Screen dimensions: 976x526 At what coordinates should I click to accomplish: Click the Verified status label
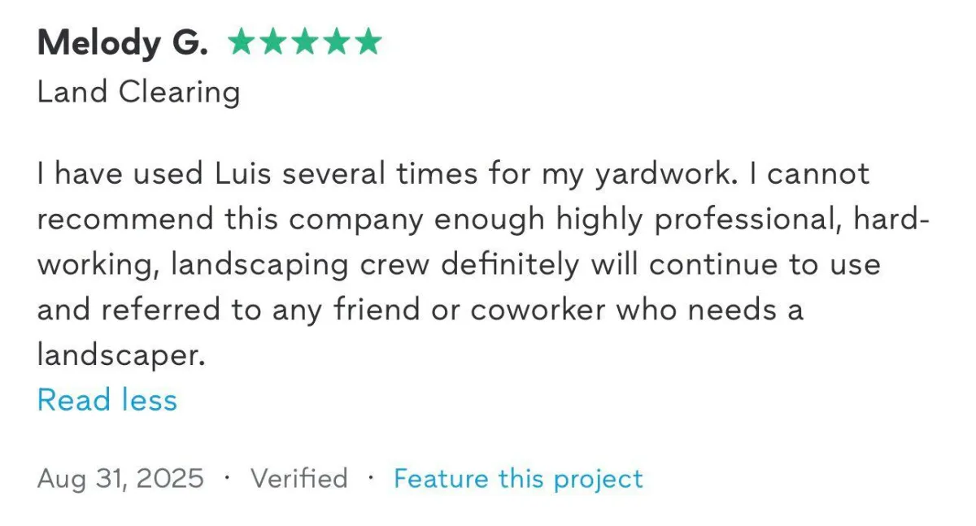(x=298, y=478)
